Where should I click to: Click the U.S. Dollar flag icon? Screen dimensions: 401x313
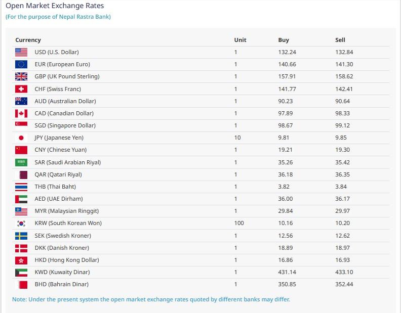coord(21,52)
